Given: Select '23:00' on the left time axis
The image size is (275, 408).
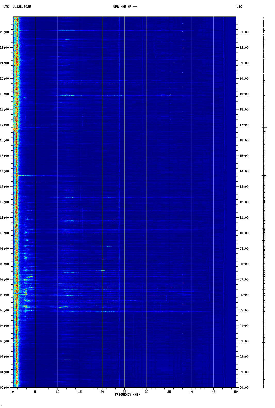Looking at the screenshot, I should coord(4,32).
